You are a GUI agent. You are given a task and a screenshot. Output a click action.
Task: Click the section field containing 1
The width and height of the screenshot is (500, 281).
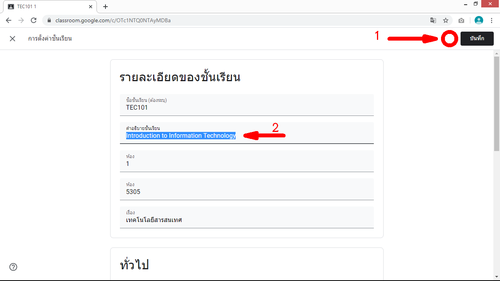pos(246,164)
